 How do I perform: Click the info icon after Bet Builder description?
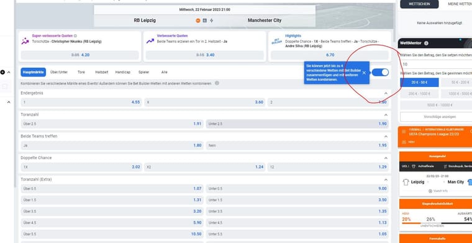(x=217, y=83)
